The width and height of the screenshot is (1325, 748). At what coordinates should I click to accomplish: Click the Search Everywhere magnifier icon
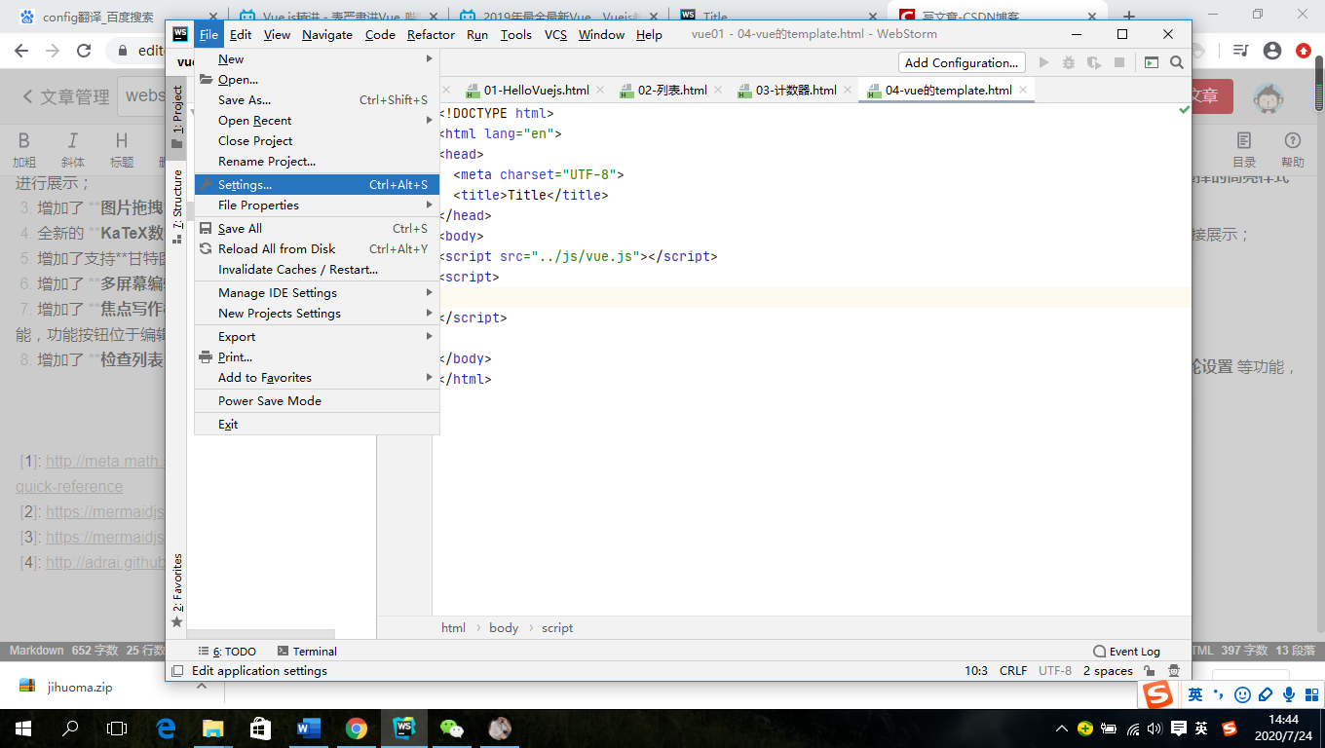[x=1177, y=62]
